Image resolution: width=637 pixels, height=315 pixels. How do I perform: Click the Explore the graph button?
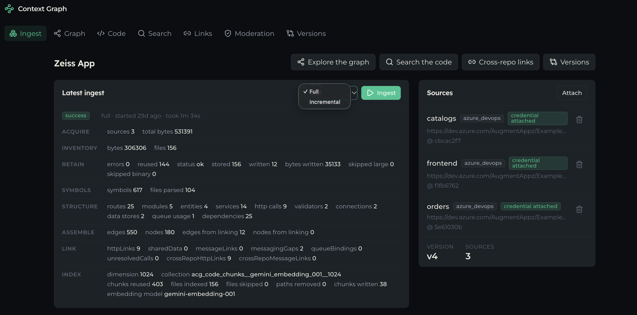point(333,62)
